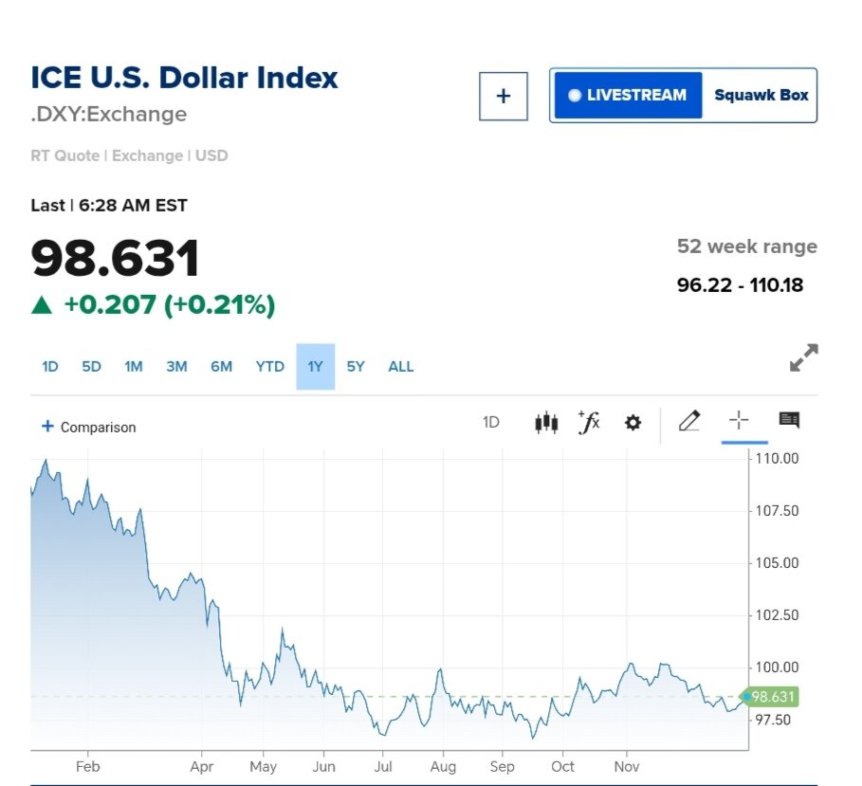This screenshot has height=786, width=862.
Task: Open the Squawk Box link
Action: click(761, 96)
